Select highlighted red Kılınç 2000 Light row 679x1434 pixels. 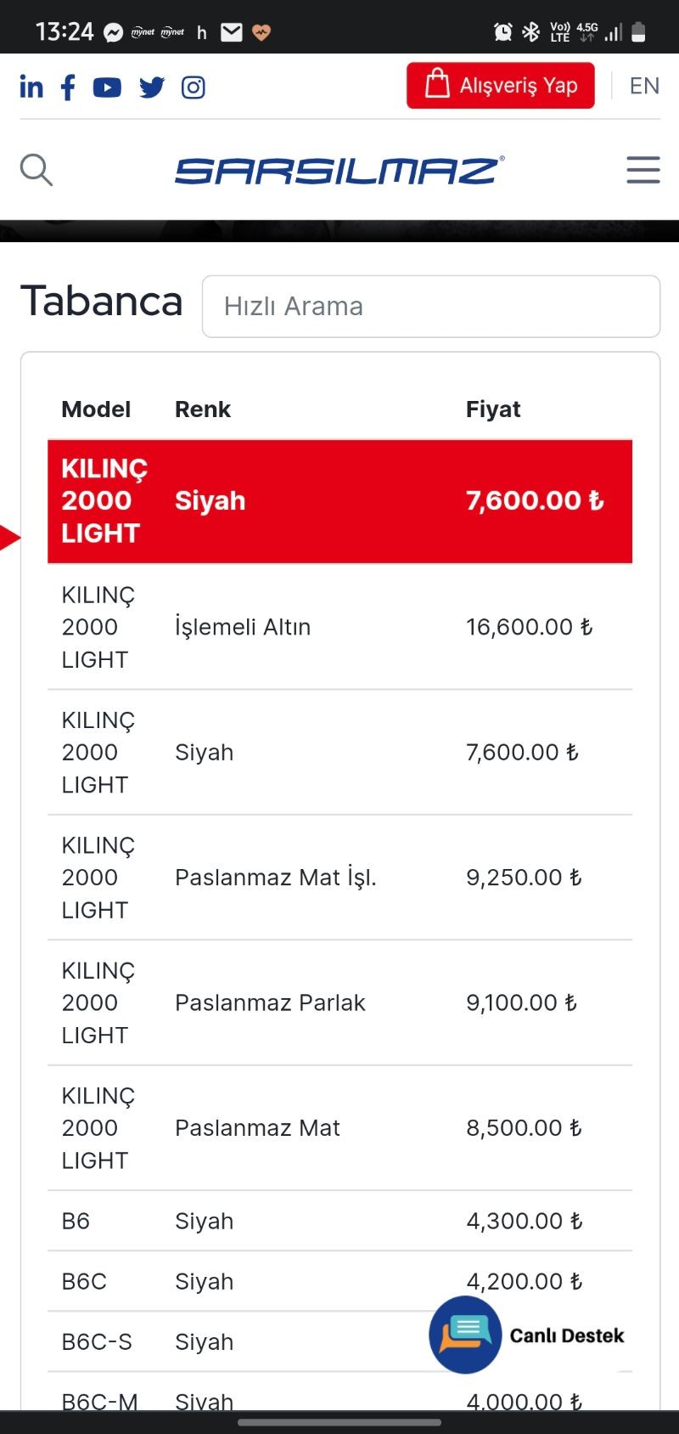pos(339,501)
